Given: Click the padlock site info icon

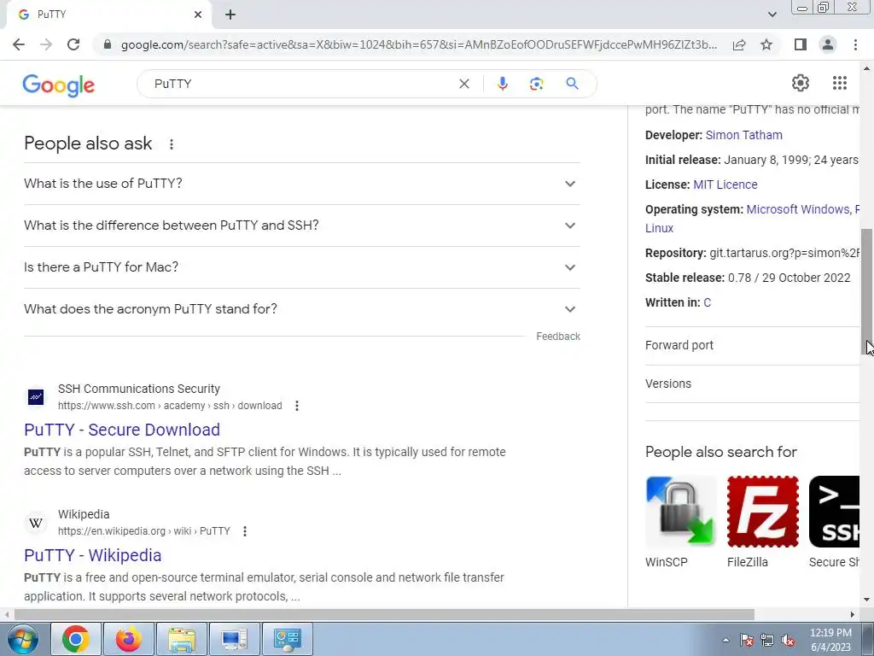Looking at the screenshot, I should [x=108, y=44].
